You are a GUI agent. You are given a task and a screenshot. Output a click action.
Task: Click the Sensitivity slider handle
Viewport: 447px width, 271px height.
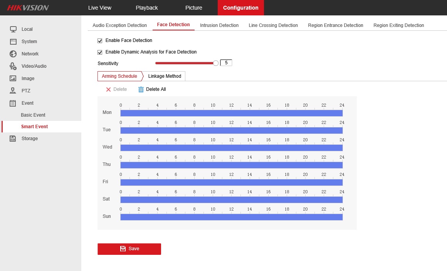[216, 63]
